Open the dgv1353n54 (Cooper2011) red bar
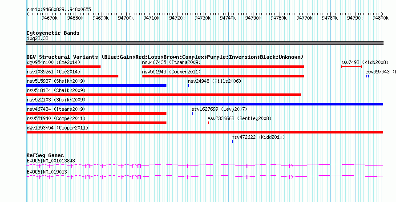 point(205,132)
